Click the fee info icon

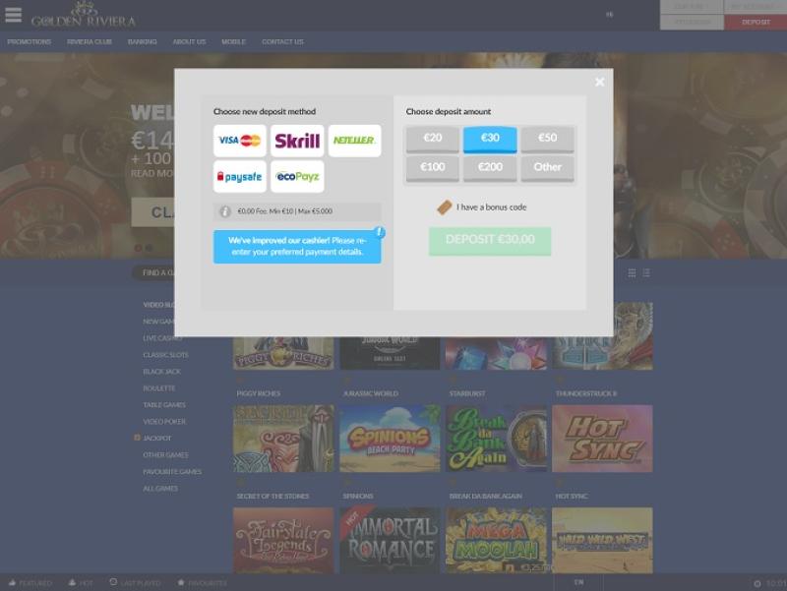225,211
